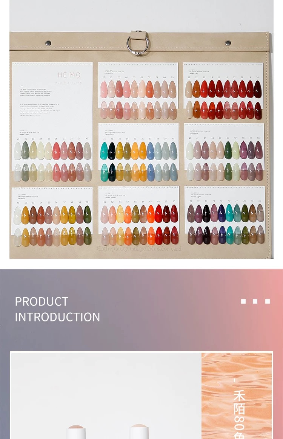The image size is (283, 439).
Task: Click the left metal snap stud
Action: 48,43
